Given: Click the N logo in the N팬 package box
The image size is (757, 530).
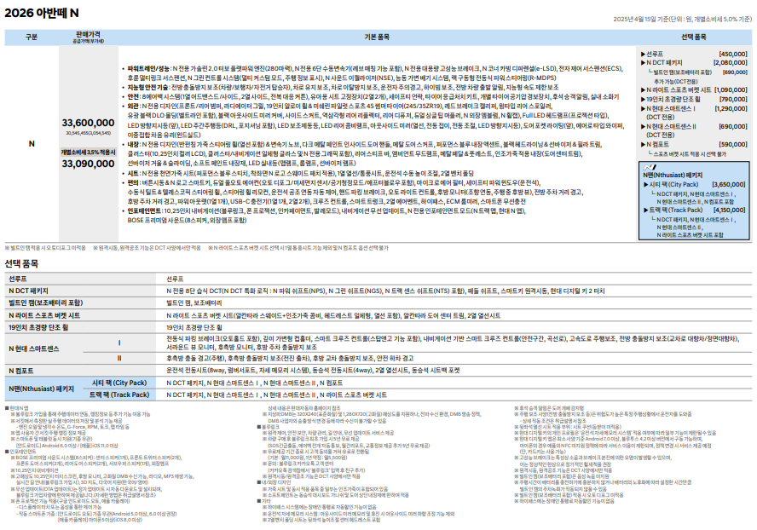Looking at the screenshot, I should [650, 167].
